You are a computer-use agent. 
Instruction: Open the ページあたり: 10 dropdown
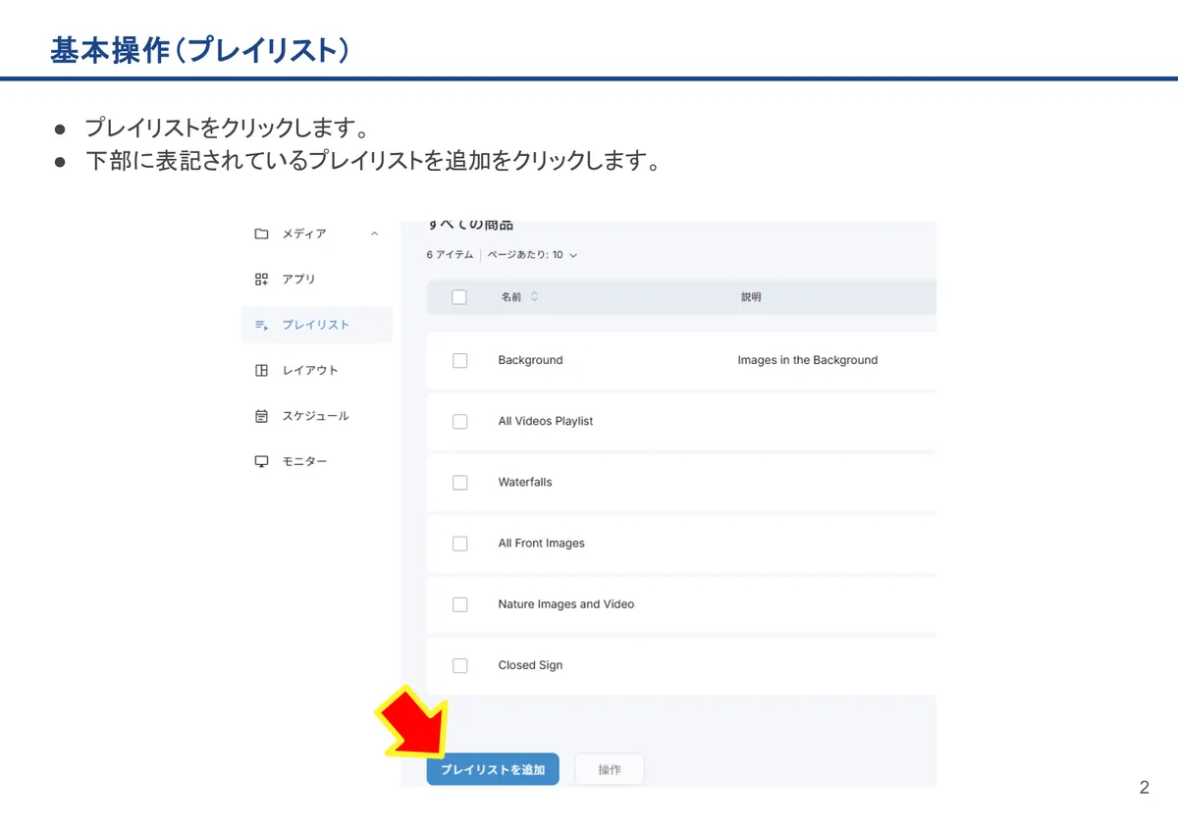click(x=533, y=255)
